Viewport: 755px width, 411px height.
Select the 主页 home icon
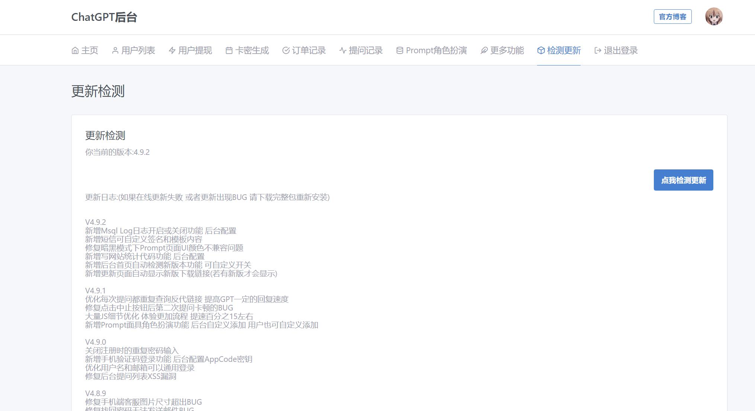pos(75,50)
